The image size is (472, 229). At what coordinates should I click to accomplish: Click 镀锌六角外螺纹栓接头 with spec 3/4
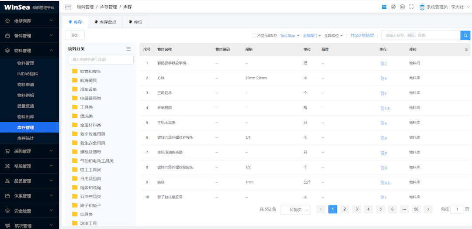click(x=175, y=138)
